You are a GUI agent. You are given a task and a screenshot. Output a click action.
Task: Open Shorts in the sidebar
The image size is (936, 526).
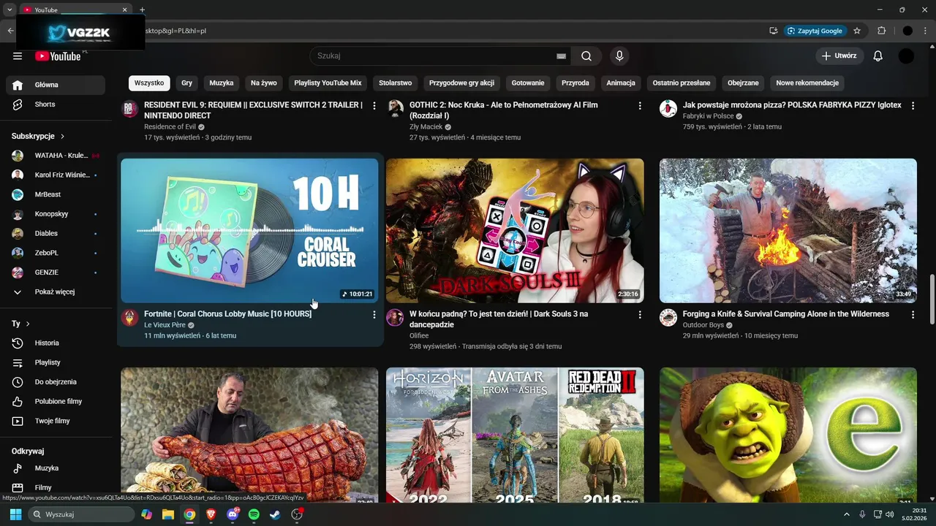(56, 104)
